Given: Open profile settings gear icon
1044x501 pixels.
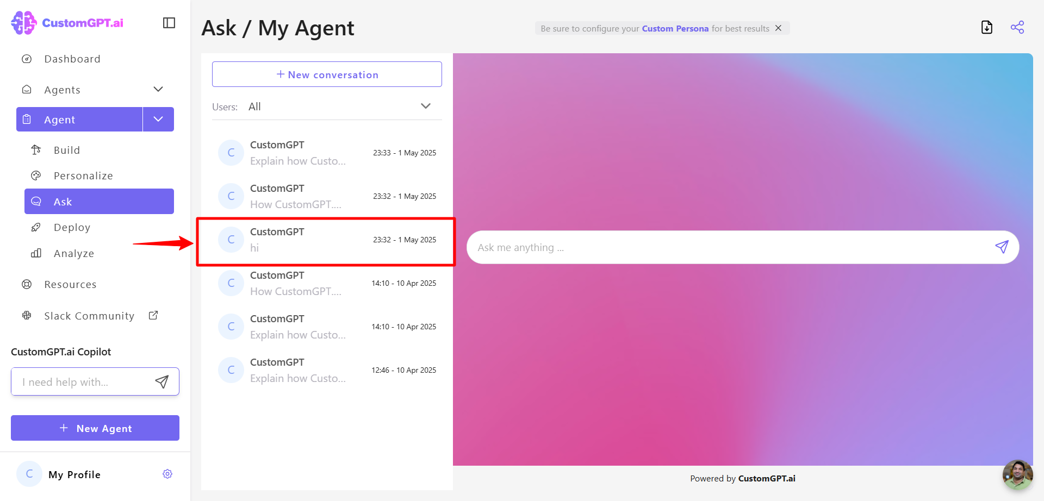Looking at the screenshot, I should pos(167,474).
